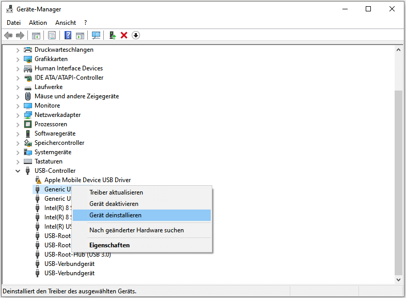
Task: Click the Monitore screen icon
Action: [x=28, y=106]
